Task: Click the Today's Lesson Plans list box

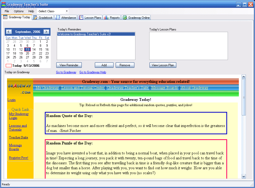Action: pos(189,46)
